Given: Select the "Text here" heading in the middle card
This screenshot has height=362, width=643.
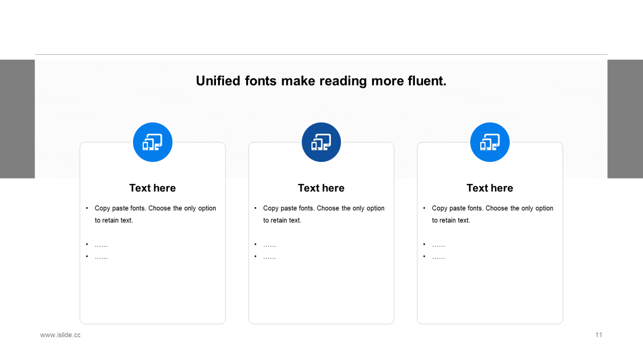Looking at the screenshot, I should coord(321,188).
